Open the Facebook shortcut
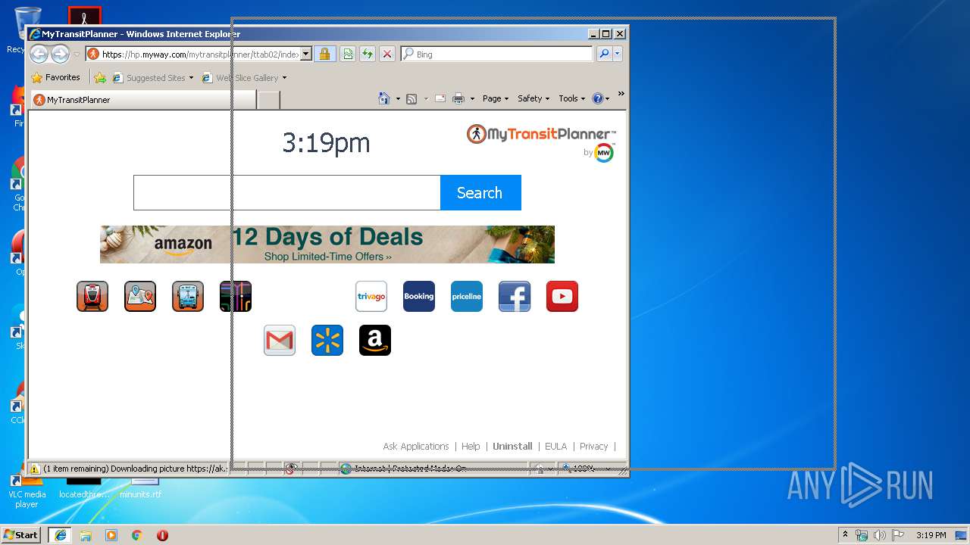The height and width of the screenshot is (545, 970). [515, 296]
